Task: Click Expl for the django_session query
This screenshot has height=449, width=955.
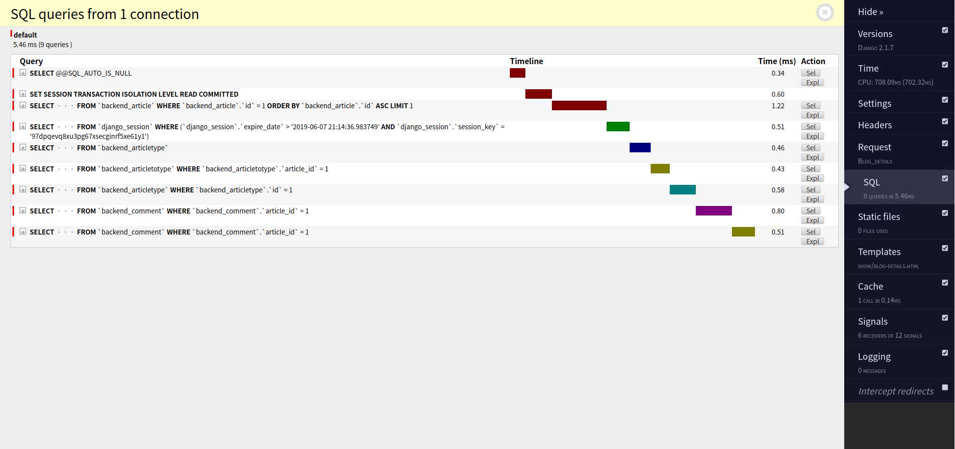Action: pos(813,136)
